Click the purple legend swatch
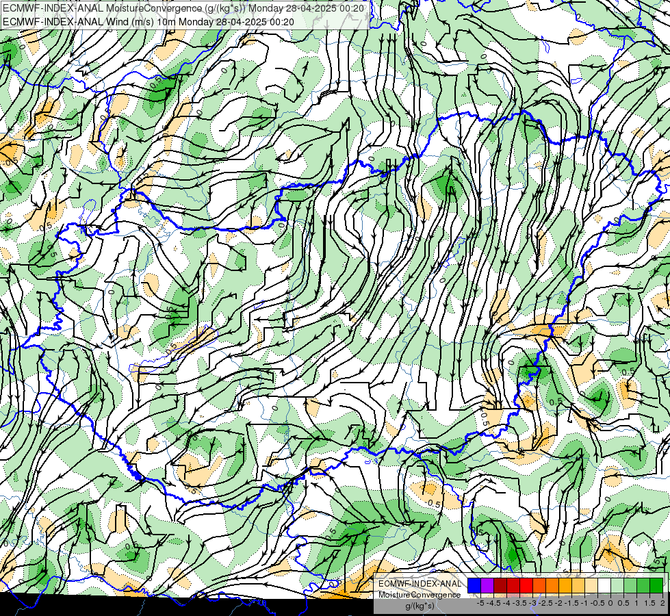 tap(487, 585)
